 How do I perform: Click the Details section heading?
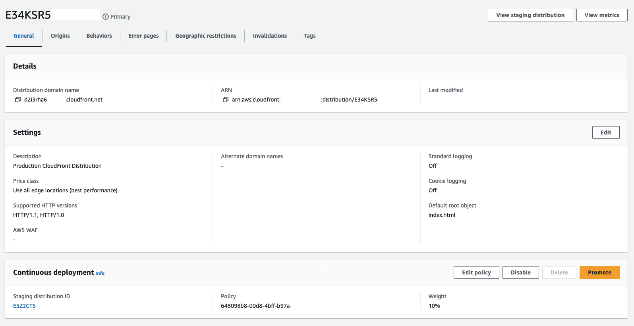[25, 66]
